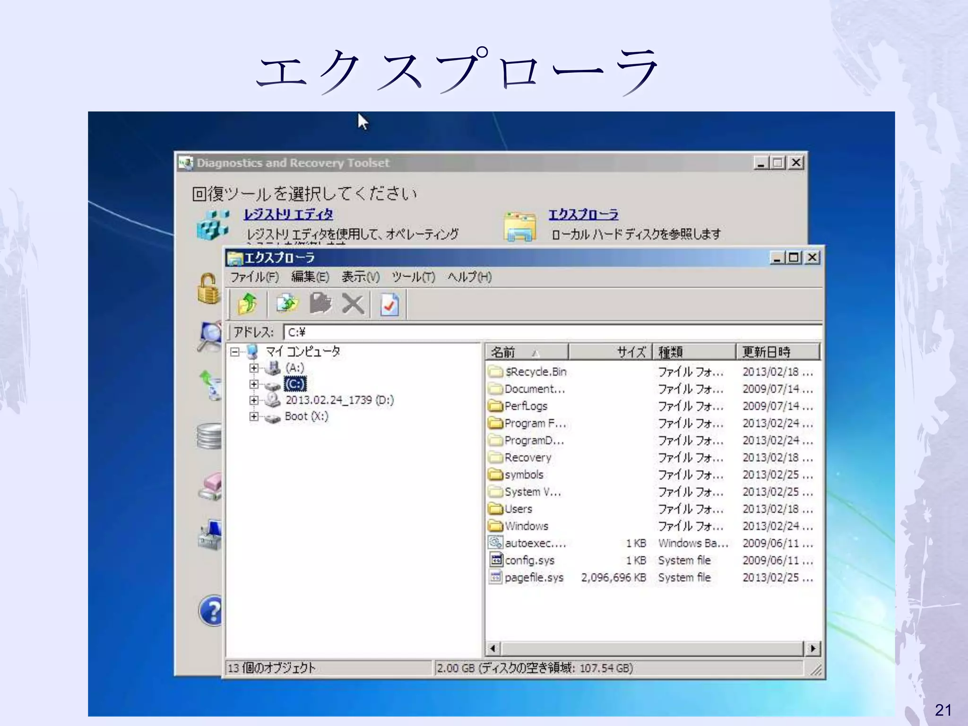The height and width of the screenshot is (726, 968).
Task: Click the Properties checkmark document icon
Action: click(x=389, y=305)
